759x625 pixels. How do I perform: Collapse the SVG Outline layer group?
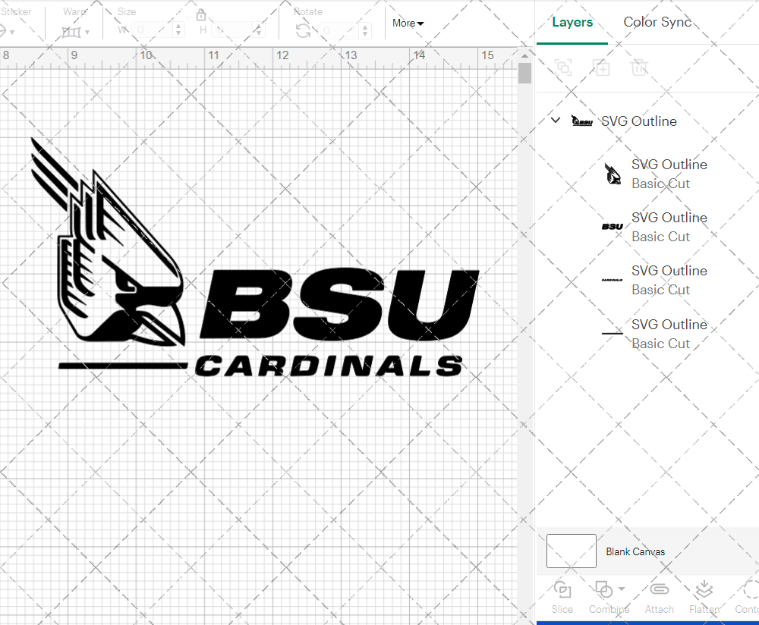555,120
